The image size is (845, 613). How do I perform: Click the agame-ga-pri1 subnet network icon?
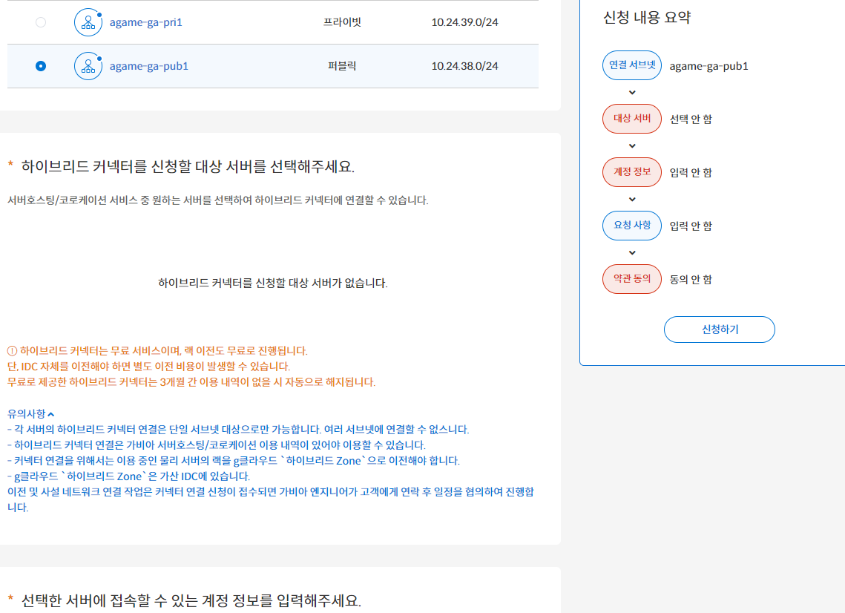(x=88, y=22)
